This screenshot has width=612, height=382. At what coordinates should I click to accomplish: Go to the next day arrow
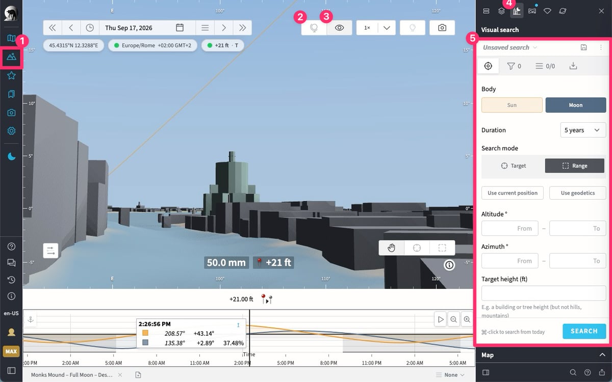(x=223, y=28)
